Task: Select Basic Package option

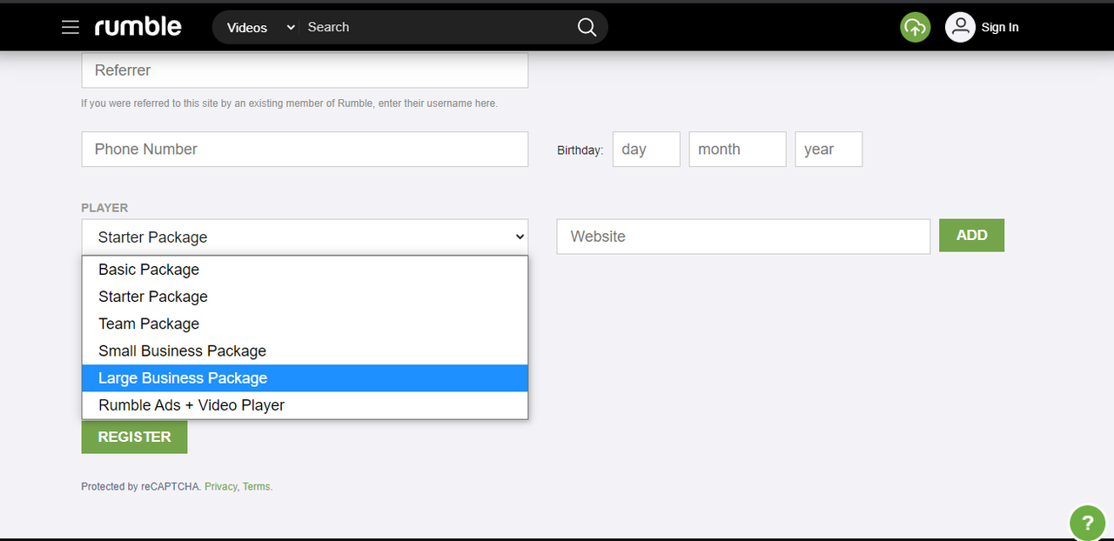Action: point(305,270)
